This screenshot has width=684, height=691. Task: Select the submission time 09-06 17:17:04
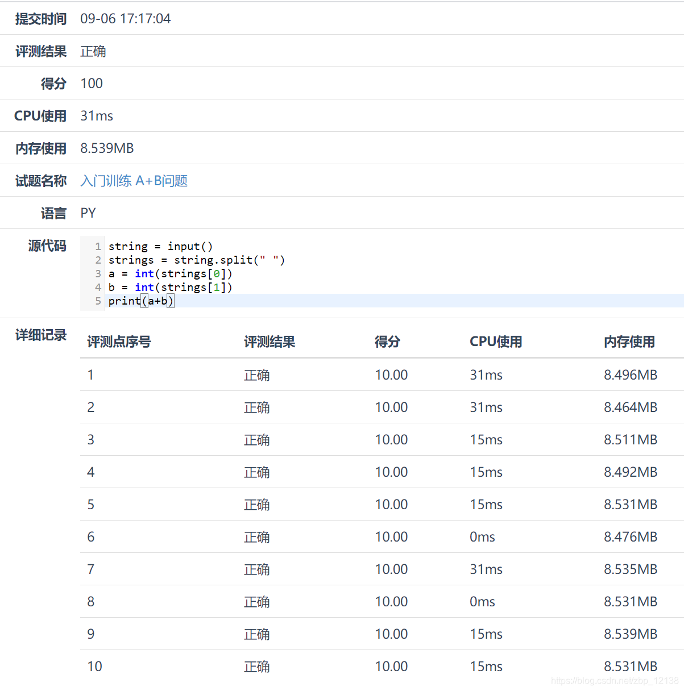(125, 19)
